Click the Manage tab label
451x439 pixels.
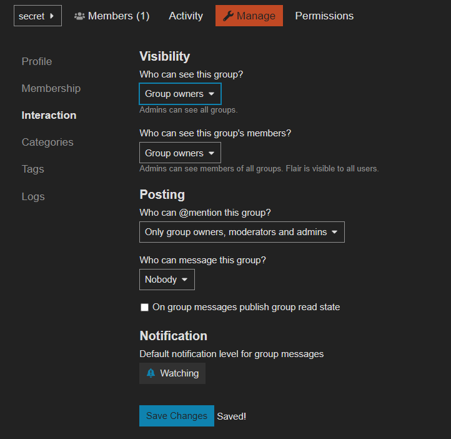pos(255,16)
